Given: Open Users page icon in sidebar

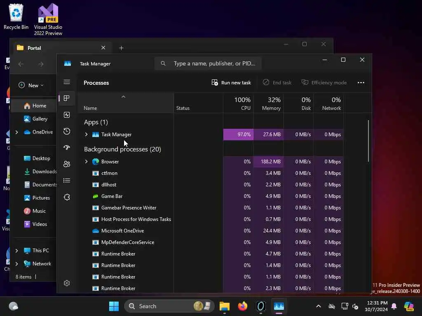Looking at the screenshot, I should (x=67, y=164).
